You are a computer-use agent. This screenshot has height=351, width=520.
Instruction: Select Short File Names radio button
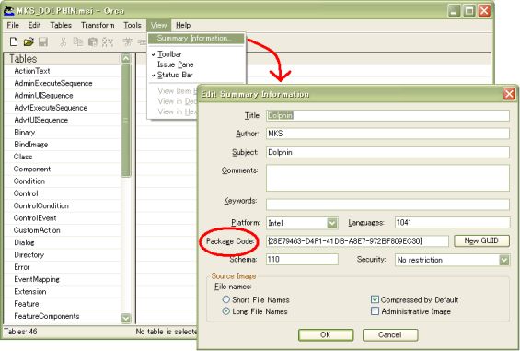pos(225,299)
